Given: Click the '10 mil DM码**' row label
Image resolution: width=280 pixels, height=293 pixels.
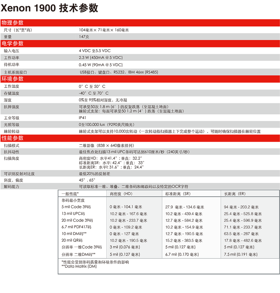Looking at the screenshot, I should (74, 234).
